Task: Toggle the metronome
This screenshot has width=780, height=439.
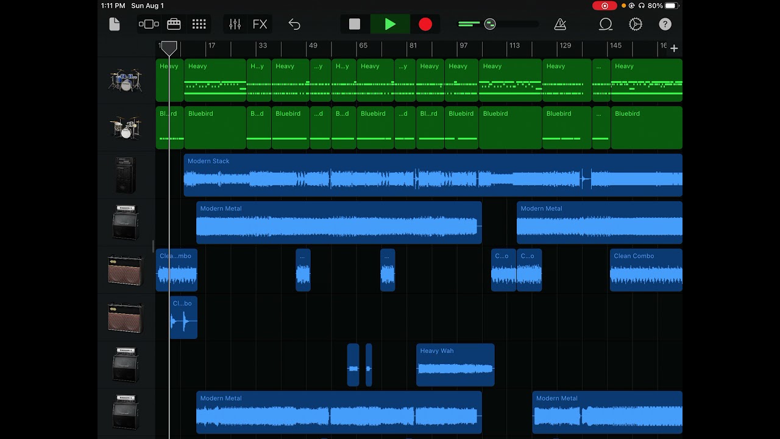Action: pyautogui.click(x=560, y=24)
